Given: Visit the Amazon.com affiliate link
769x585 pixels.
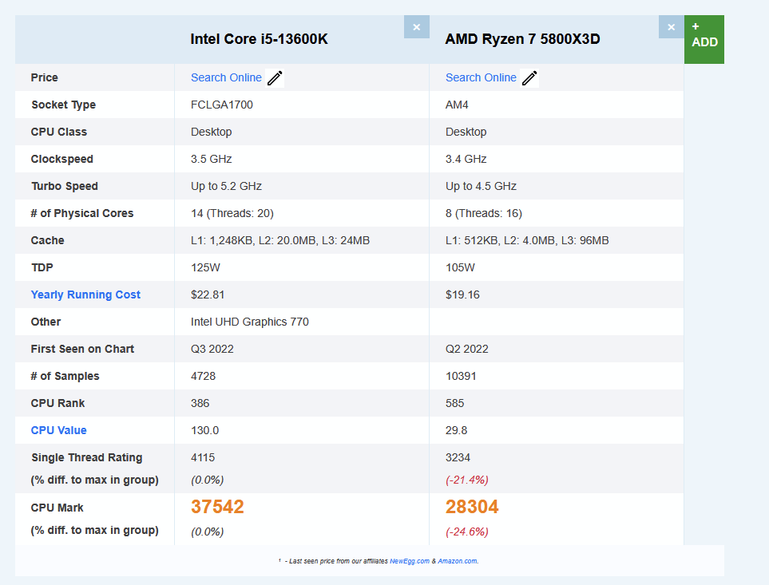Looking at the screenshot, I should tap(458, 561).
